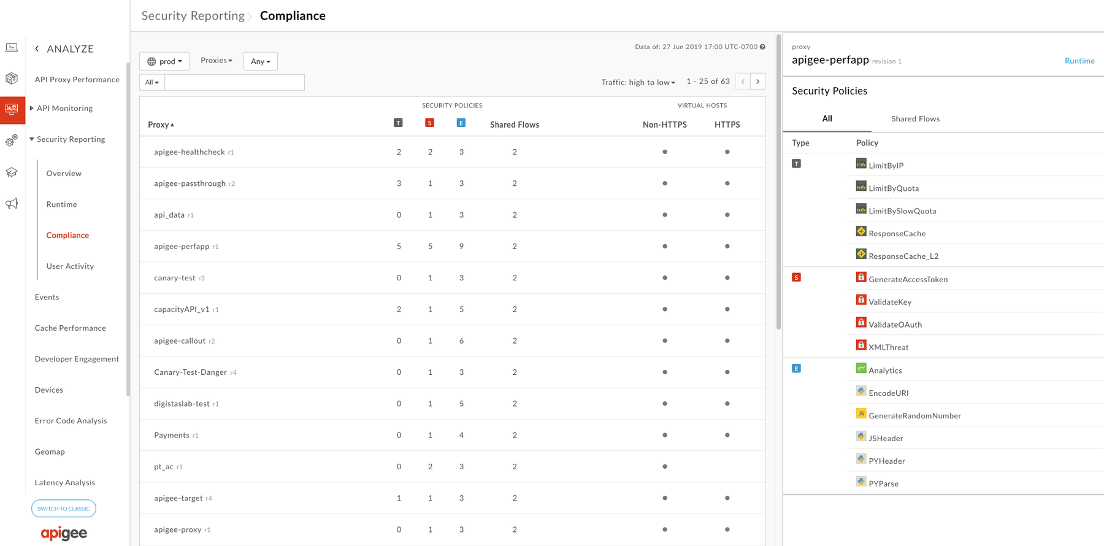Open the Cache Performance menu item
The height and width of the screenshot is (546, 1104).
[70, 328]
